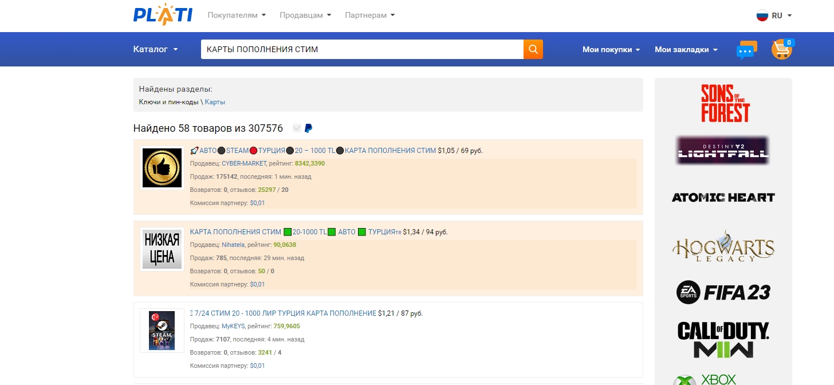Click the PayPal filter icon
Screen dimensions: 834x385
308,128
